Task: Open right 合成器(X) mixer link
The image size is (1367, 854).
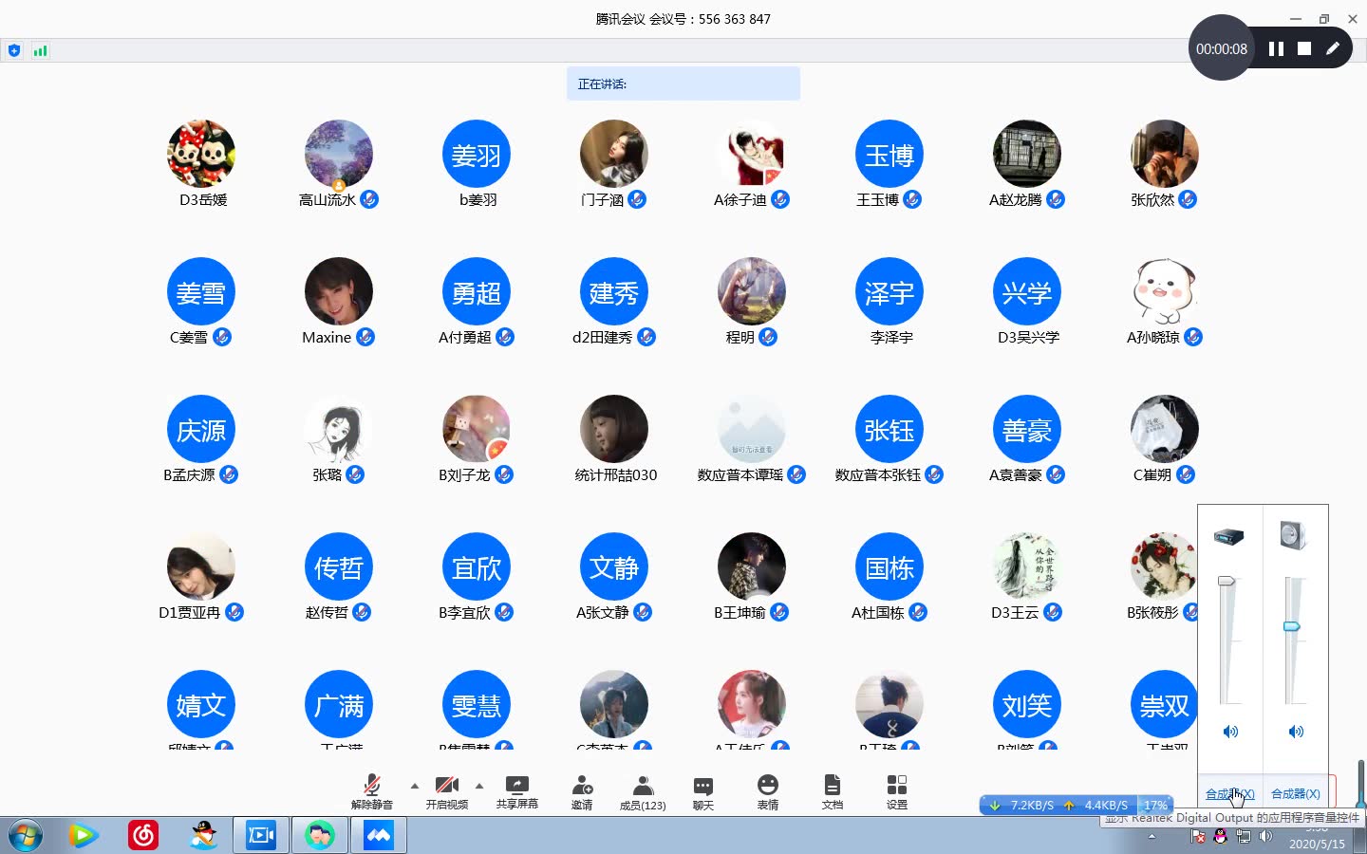Action: point(1296,794)
